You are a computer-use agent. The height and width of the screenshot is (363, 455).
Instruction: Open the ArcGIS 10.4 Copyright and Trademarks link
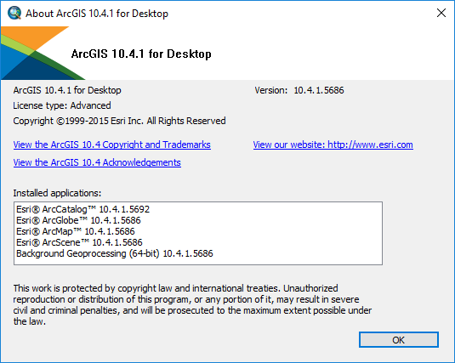(x=111, y=145)
